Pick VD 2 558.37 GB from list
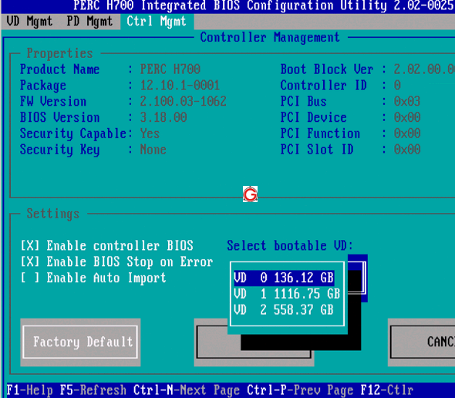455x398 pixels. (284, 310)
